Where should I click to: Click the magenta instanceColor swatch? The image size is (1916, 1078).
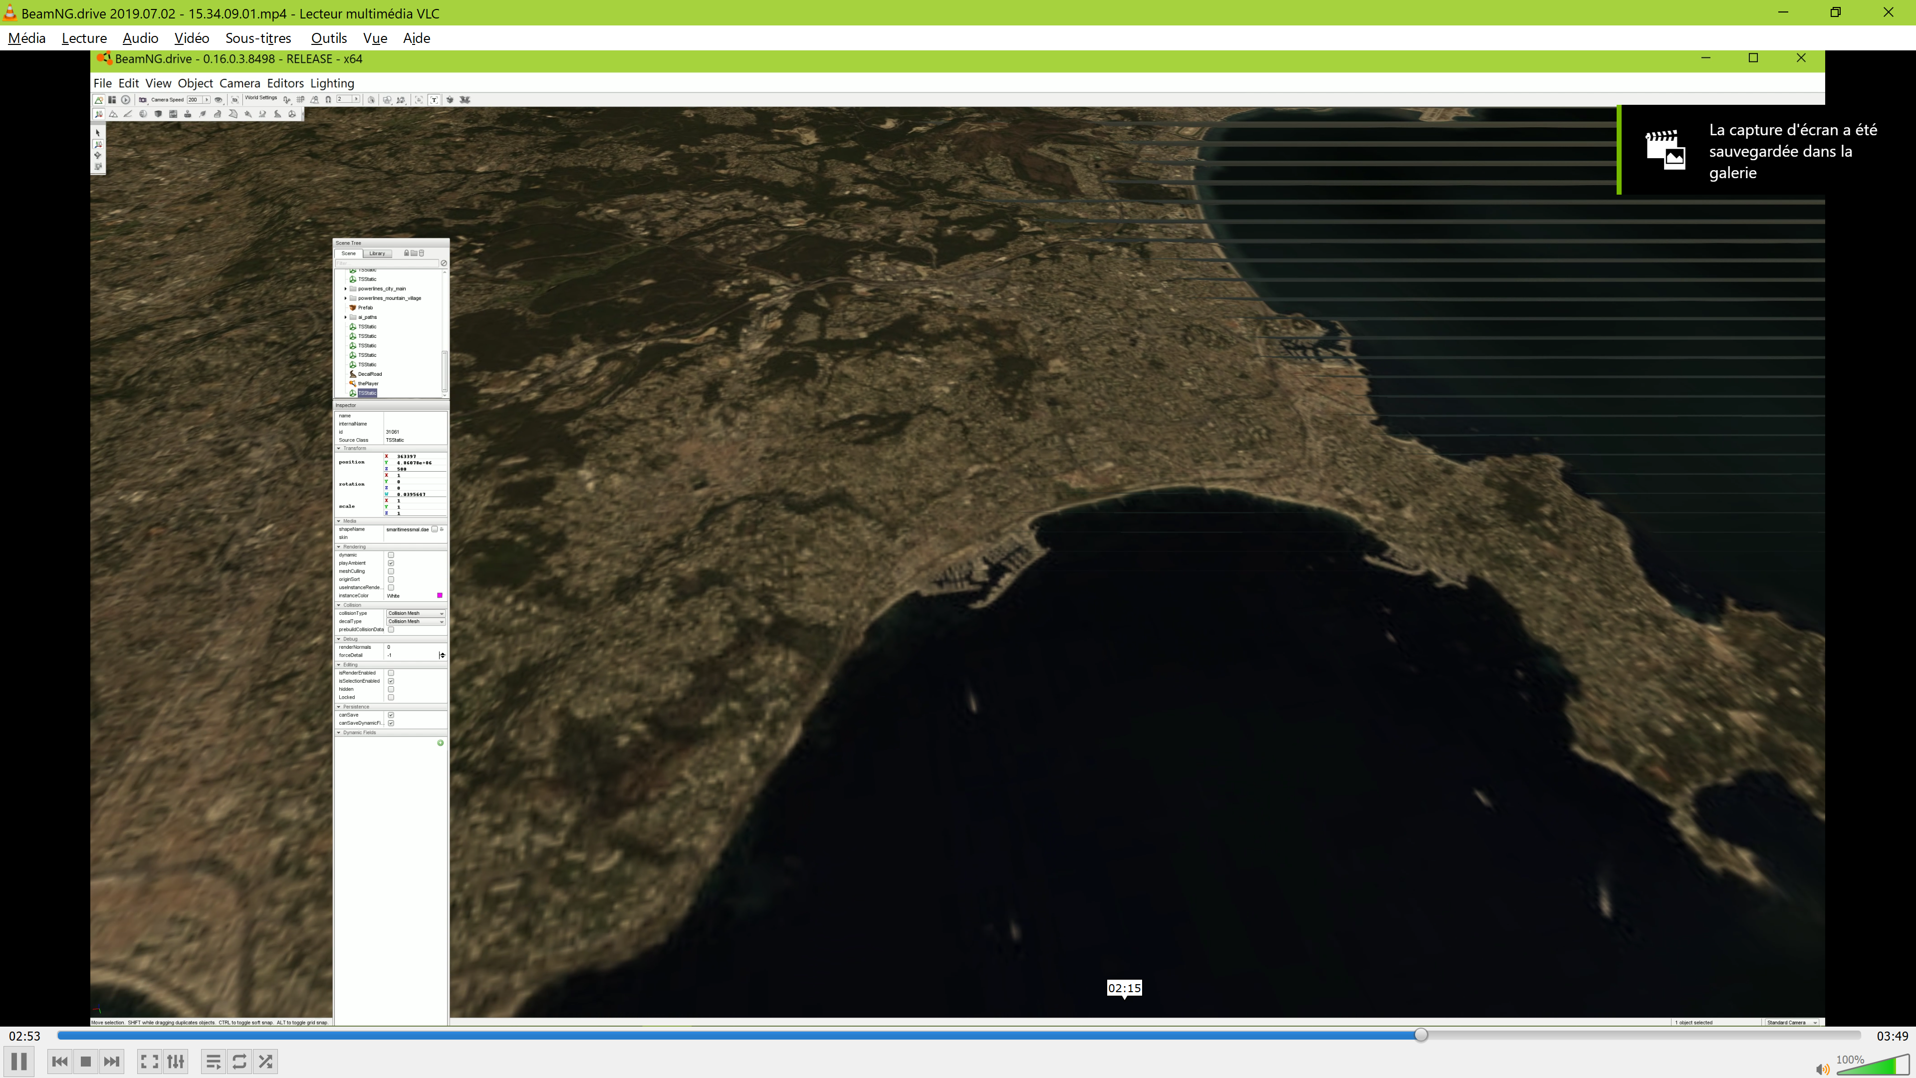[440, 595]
